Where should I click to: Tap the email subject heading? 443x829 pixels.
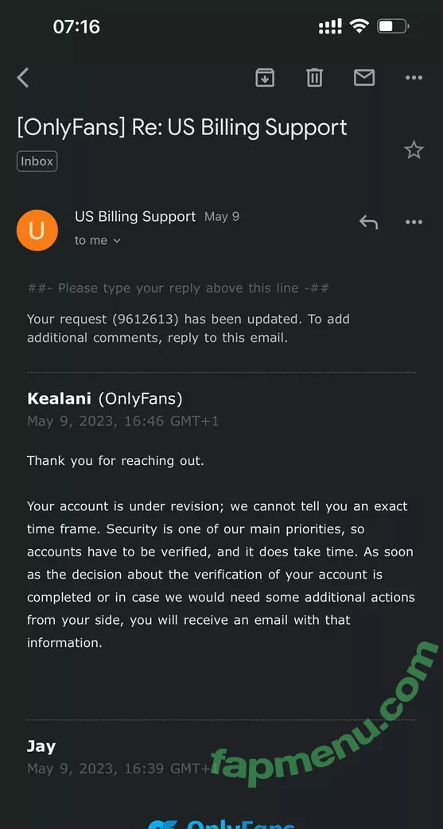pos(182,128)
